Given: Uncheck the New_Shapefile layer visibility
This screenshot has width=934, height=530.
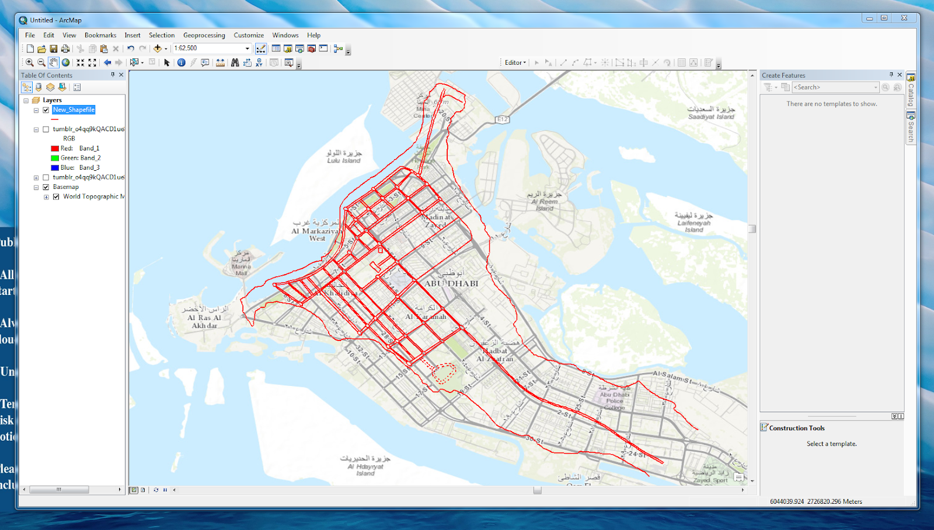Looking at the screenshot, I should (46, 110).
